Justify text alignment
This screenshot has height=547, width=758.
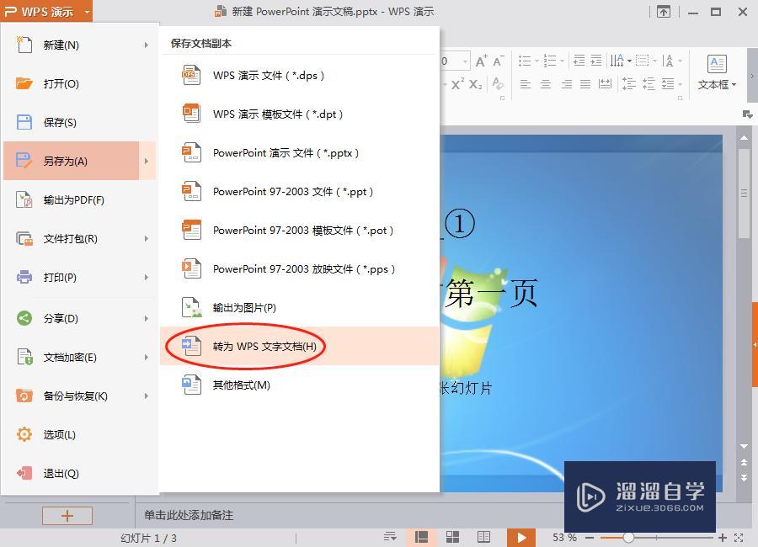[585, 84]
